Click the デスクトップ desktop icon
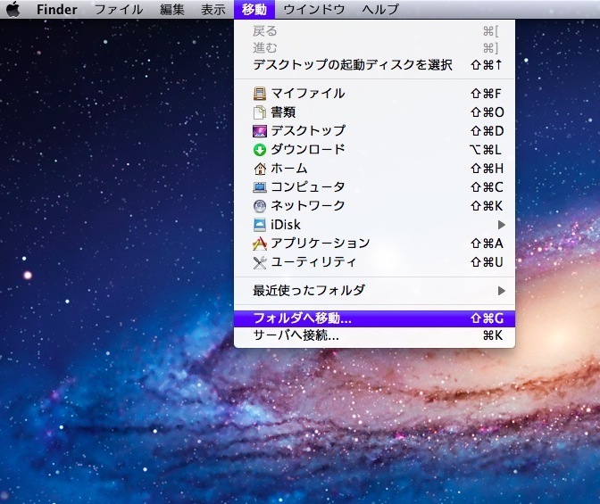 (x=260, y=130)
